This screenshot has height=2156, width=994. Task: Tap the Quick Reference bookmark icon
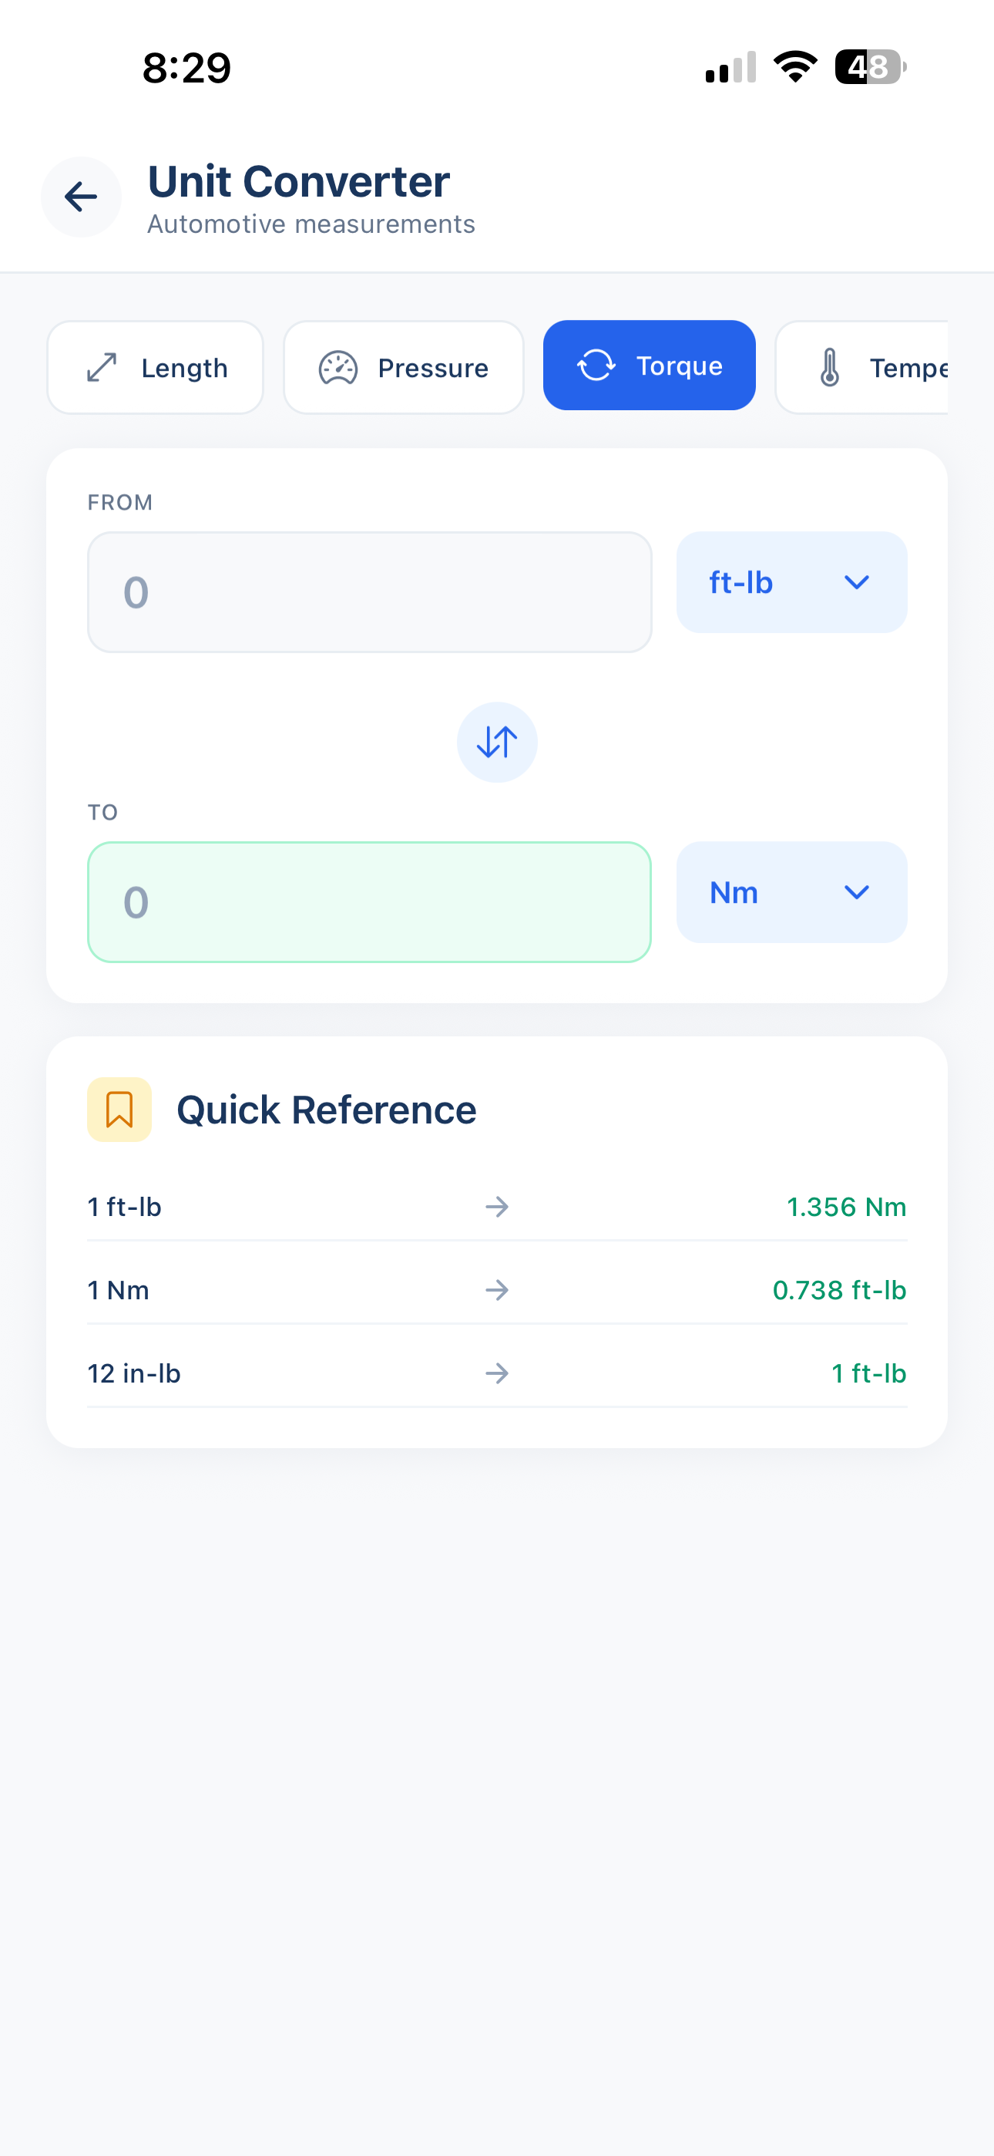pos(119,1110)
